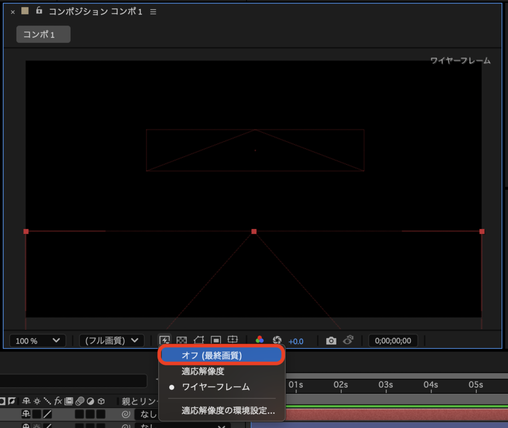Screen dimensions: 508x428
Task: Click the コンポ 1 breadcrumb button
Action: click(43, 35)
